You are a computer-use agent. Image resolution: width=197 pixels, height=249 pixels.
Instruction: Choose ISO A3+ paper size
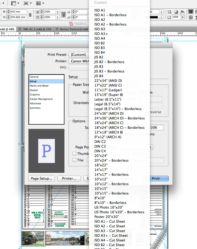point(120,34)
